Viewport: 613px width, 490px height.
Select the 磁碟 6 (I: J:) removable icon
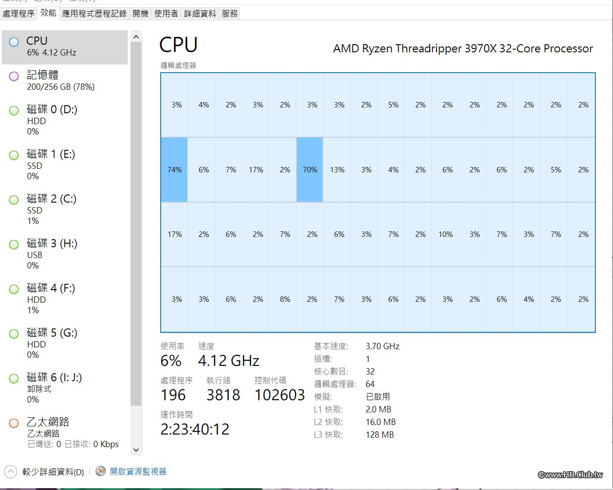pos(14,379)
